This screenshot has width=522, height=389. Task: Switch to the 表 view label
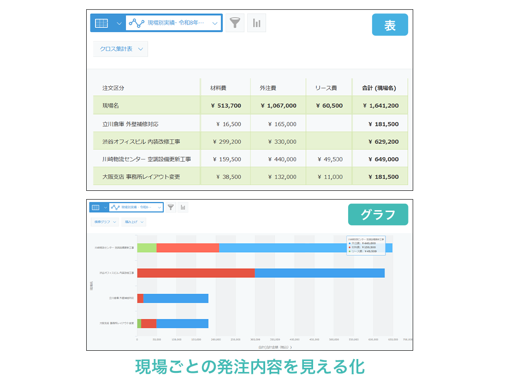click(390, 24)
